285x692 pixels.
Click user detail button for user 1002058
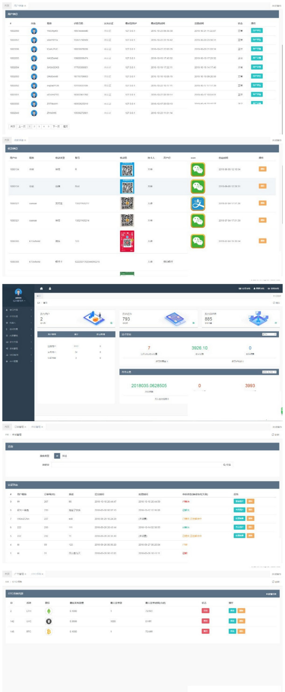coord(256,31)
